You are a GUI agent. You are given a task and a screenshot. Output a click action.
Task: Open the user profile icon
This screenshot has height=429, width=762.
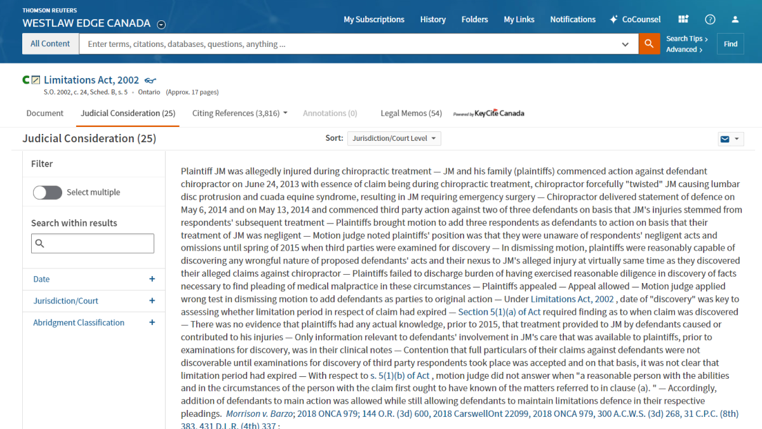click(x=735, y=20)
